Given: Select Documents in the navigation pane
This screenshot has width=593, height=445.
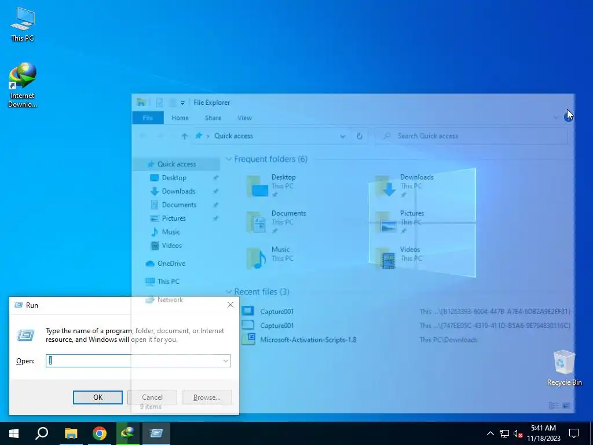Looking at the screenshot, I should (x=179, y=205).
